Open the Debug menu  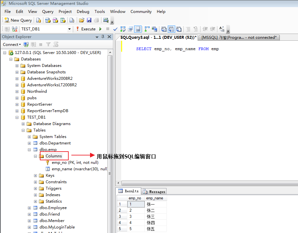(83, 12)
